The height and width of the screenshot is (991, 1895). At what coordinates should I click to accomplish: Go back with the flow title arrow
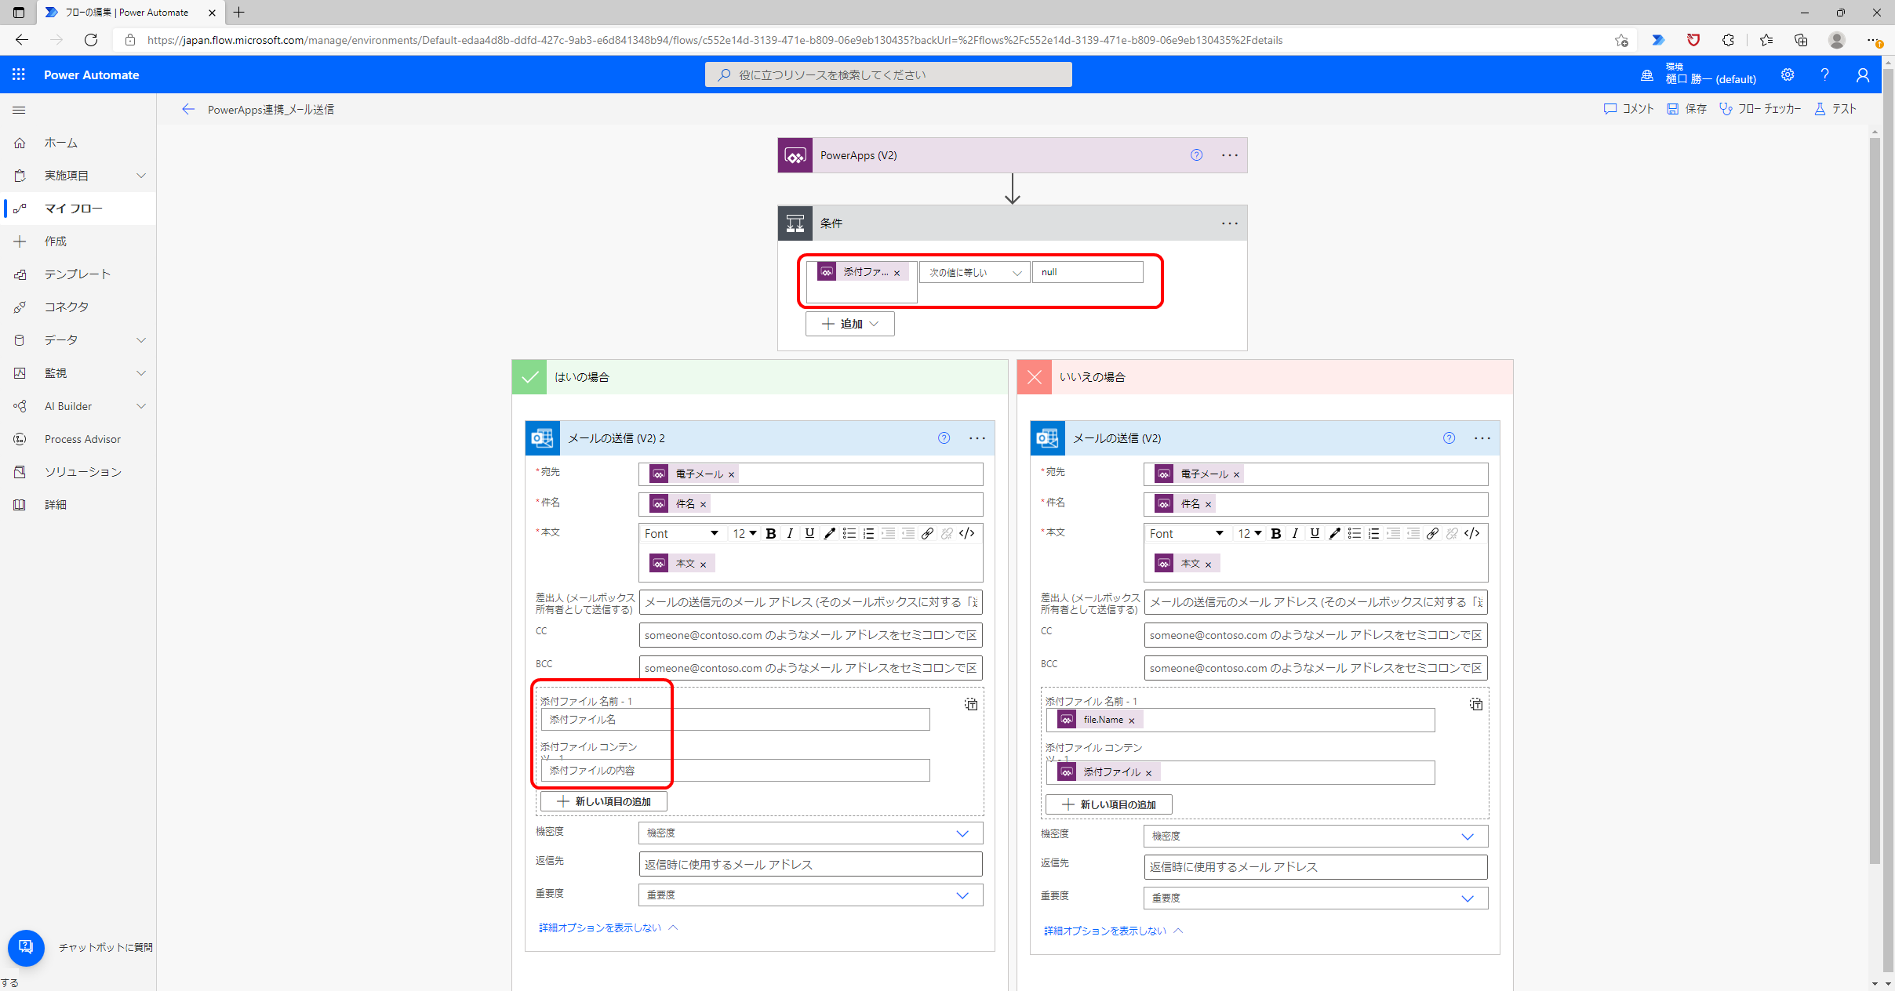(188, 110)
